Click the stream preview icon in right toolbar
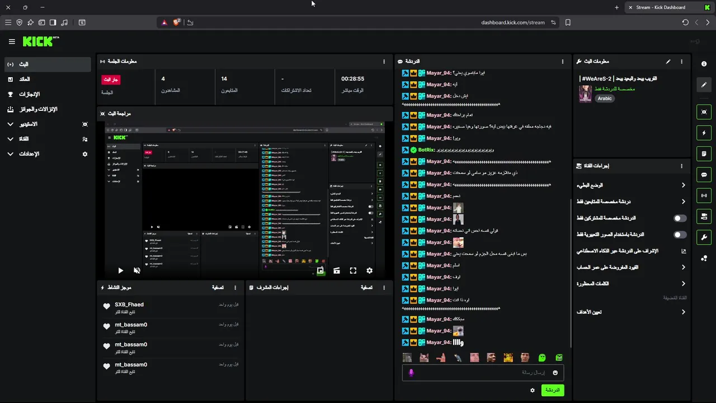 click(x=704, y=112)
